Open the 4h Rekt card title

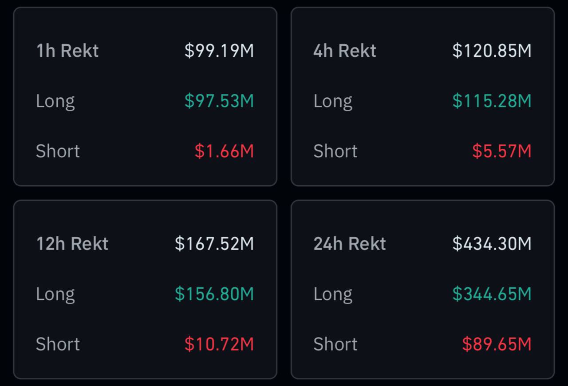344,51
